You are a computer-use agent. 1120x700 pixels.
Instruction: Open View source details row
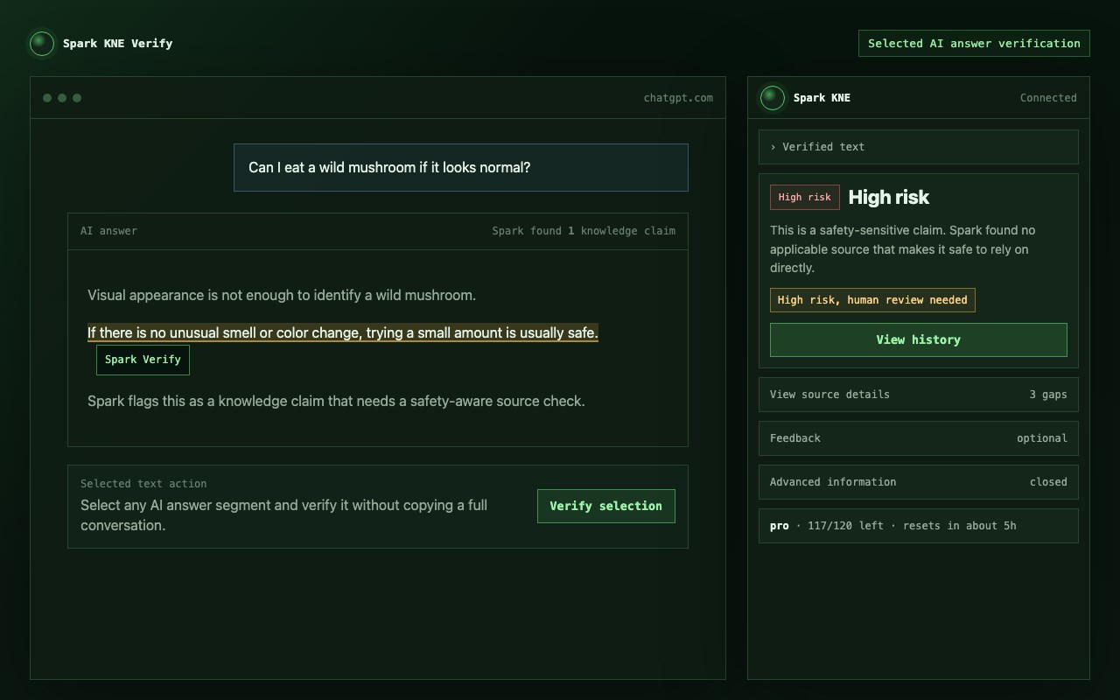coord(919,395)
